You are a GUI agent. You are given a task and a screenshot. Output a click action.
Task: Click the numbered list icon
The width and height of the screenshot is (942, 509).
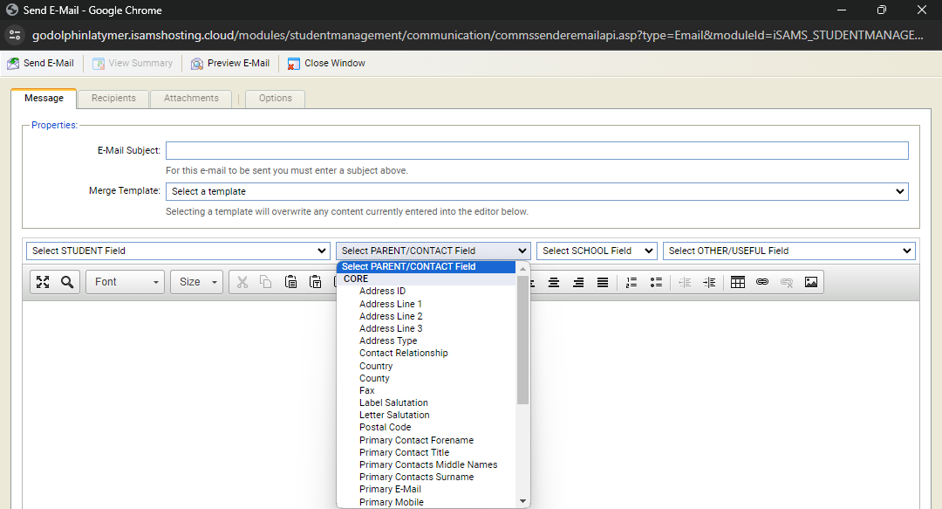(631, 282)
